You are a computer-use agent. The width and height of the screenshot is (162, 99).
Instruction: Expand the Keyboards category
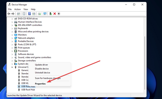[12, 29]
